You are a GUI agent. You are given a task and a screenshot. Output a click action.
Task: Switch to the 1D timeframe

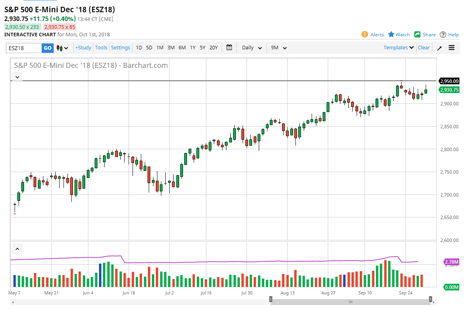point(139,47)
